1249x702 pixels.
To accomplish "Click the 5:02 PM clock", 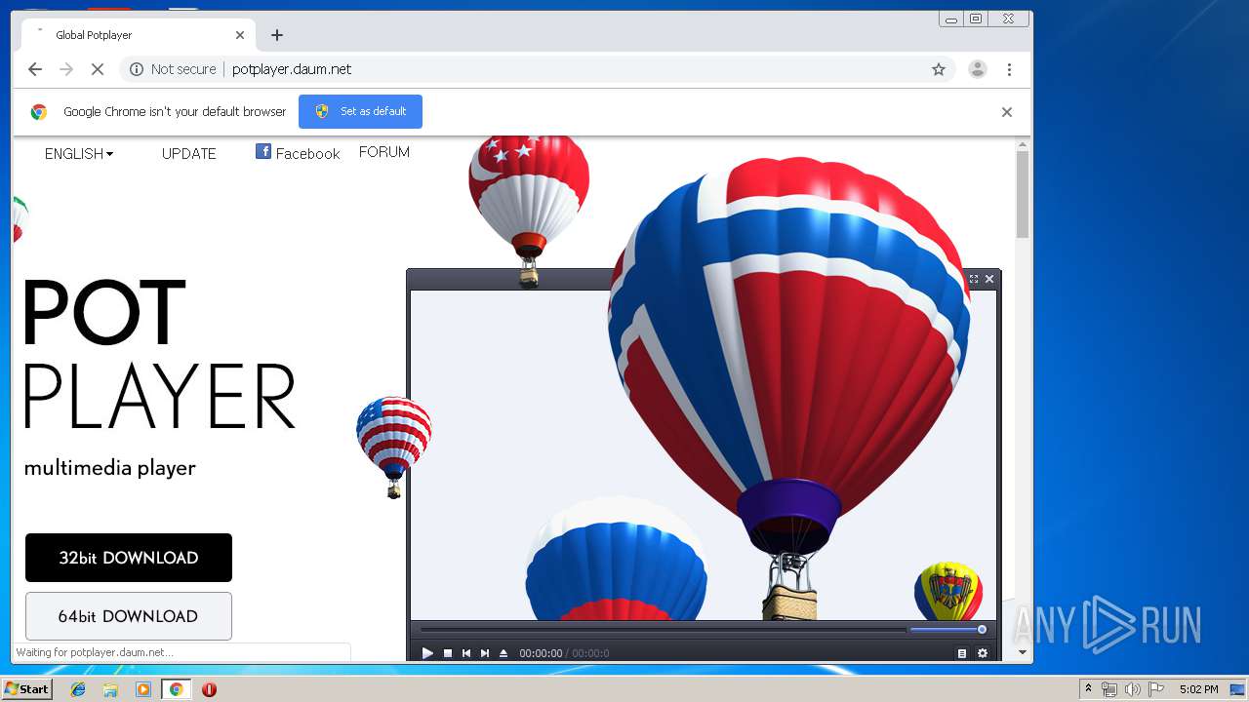I will [1198, 689].
